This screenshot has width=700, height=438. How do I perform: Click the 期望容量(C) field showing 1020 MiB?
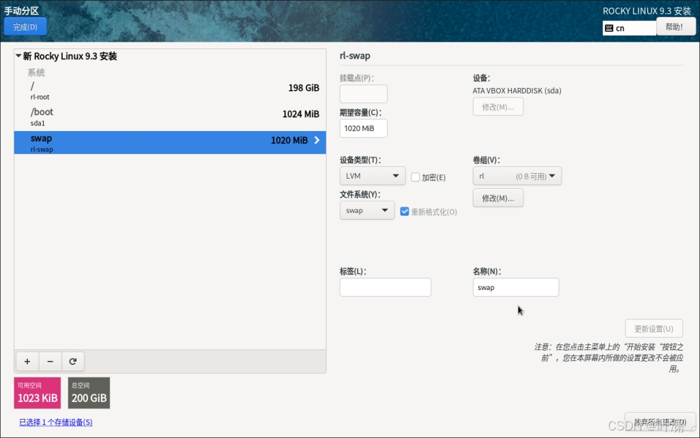(x=364, y=128)
